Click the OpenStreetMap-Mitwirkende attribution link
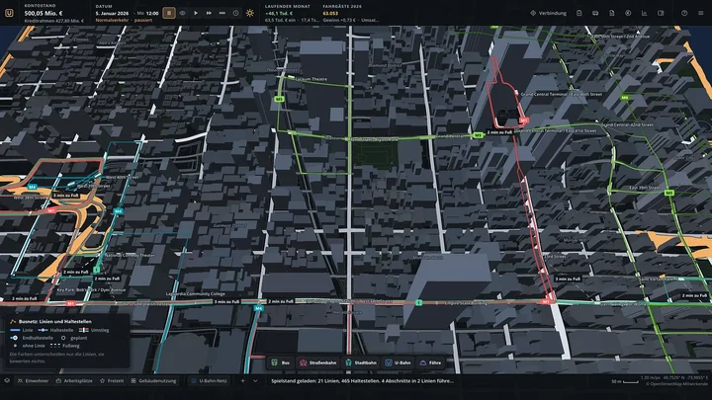 click(x=676, y=384)
